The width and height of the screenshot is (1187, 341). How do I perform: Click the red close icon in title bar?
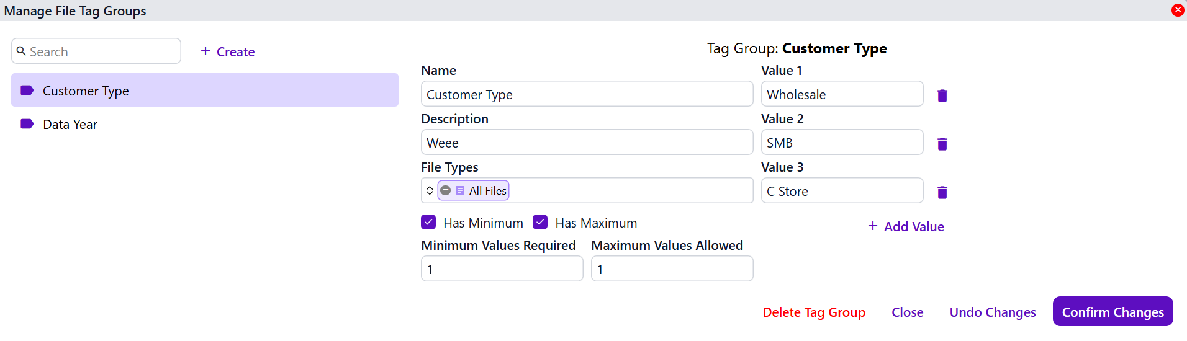(x=1177, y=10)
